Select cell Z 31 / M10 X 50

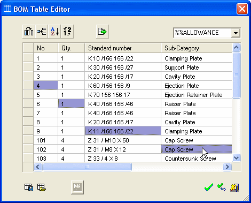click(123, 140)
